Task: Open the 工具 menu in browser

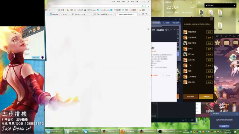Action: [x=128, y=2]
